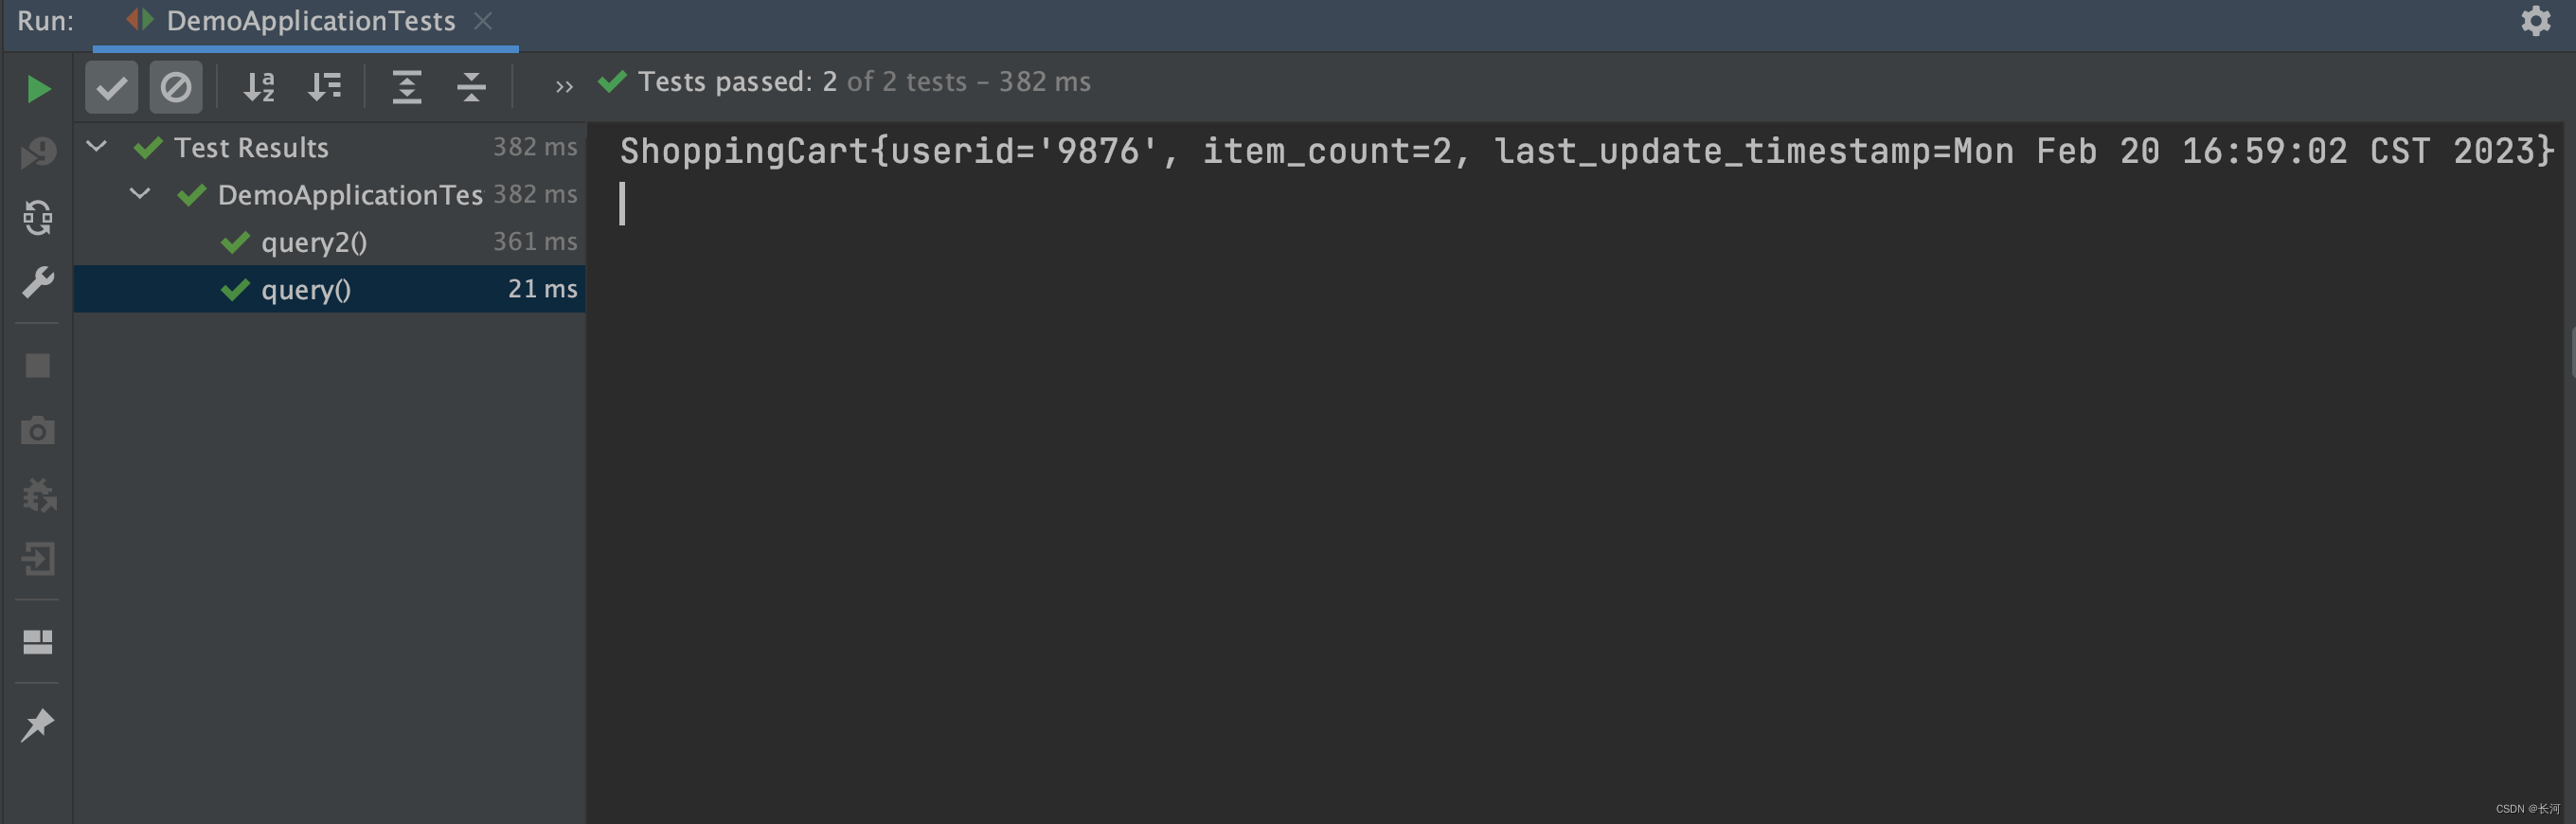
Task: Click the camera Dump Threads icon
Action: pyautogui.click(x=38, y=431)
